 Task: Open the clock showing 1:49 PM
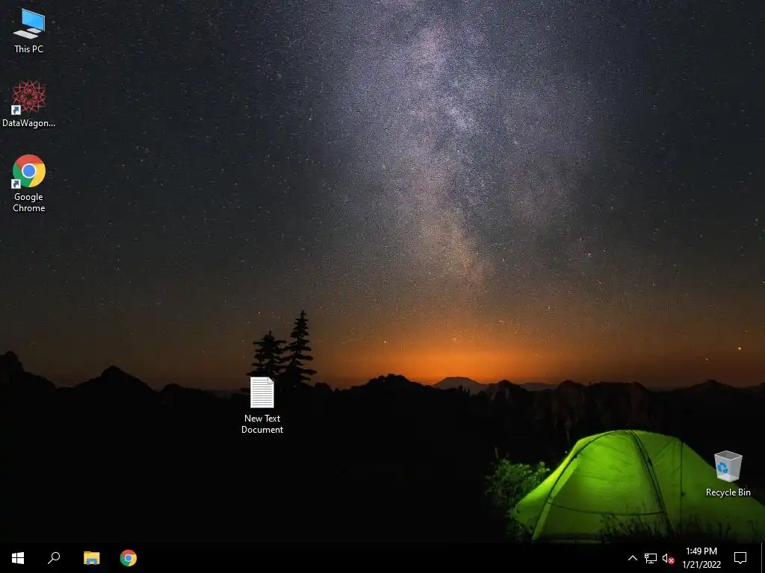point(701,558)
